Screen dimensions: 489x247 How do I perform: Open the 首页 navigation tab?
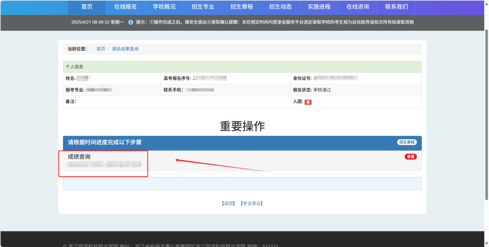coord(87,7)
